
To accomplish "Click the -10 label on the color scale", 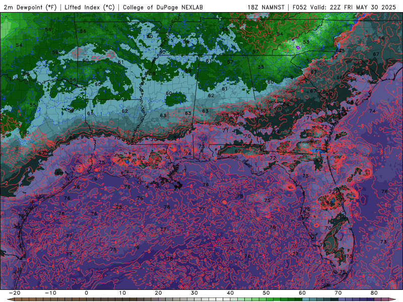I will pos(50,293).
